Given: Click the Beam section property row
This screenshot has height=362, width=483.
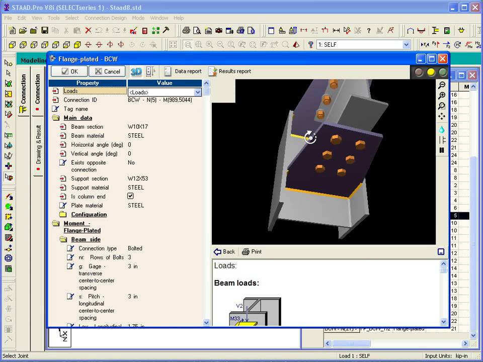Looking at the screenshot, I should click(126, 127).
